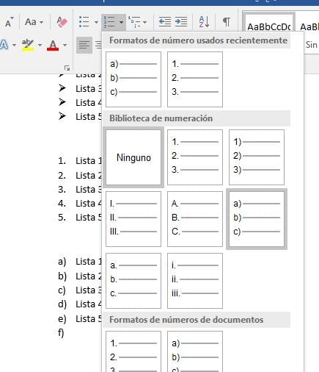Select library 1. 2. 3. numbering format
This screenshot has height=372, width=319.
click(195, 157)
